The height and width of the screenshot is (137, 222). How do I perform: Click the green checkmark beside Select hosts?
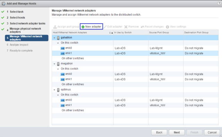[x=3, y=17]
